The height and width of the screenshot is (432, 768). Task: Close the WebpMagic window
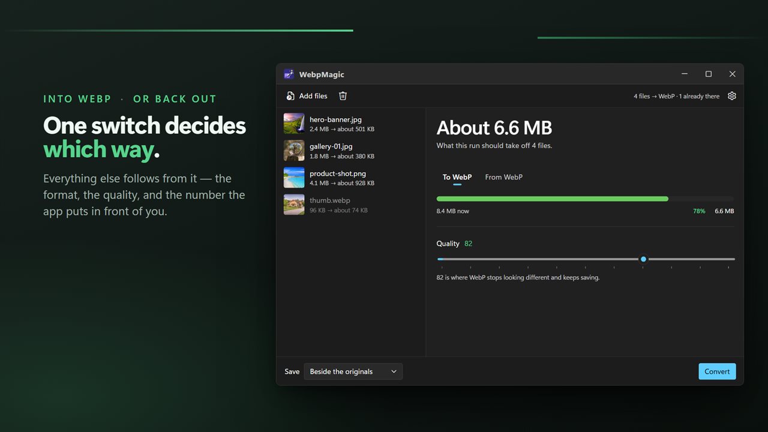pos(732,74)
